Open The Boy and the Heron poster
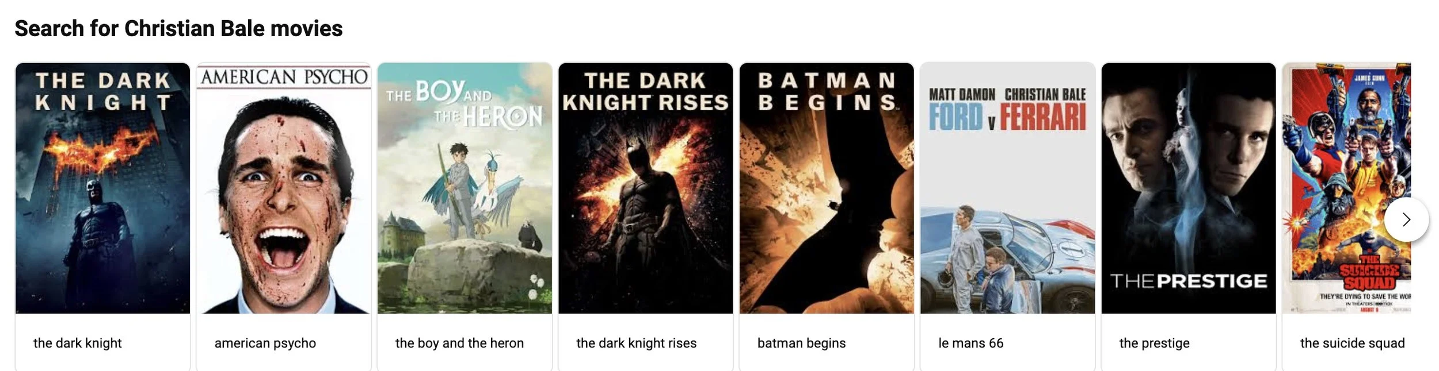The image size is (1439, 371). (465, 188)
